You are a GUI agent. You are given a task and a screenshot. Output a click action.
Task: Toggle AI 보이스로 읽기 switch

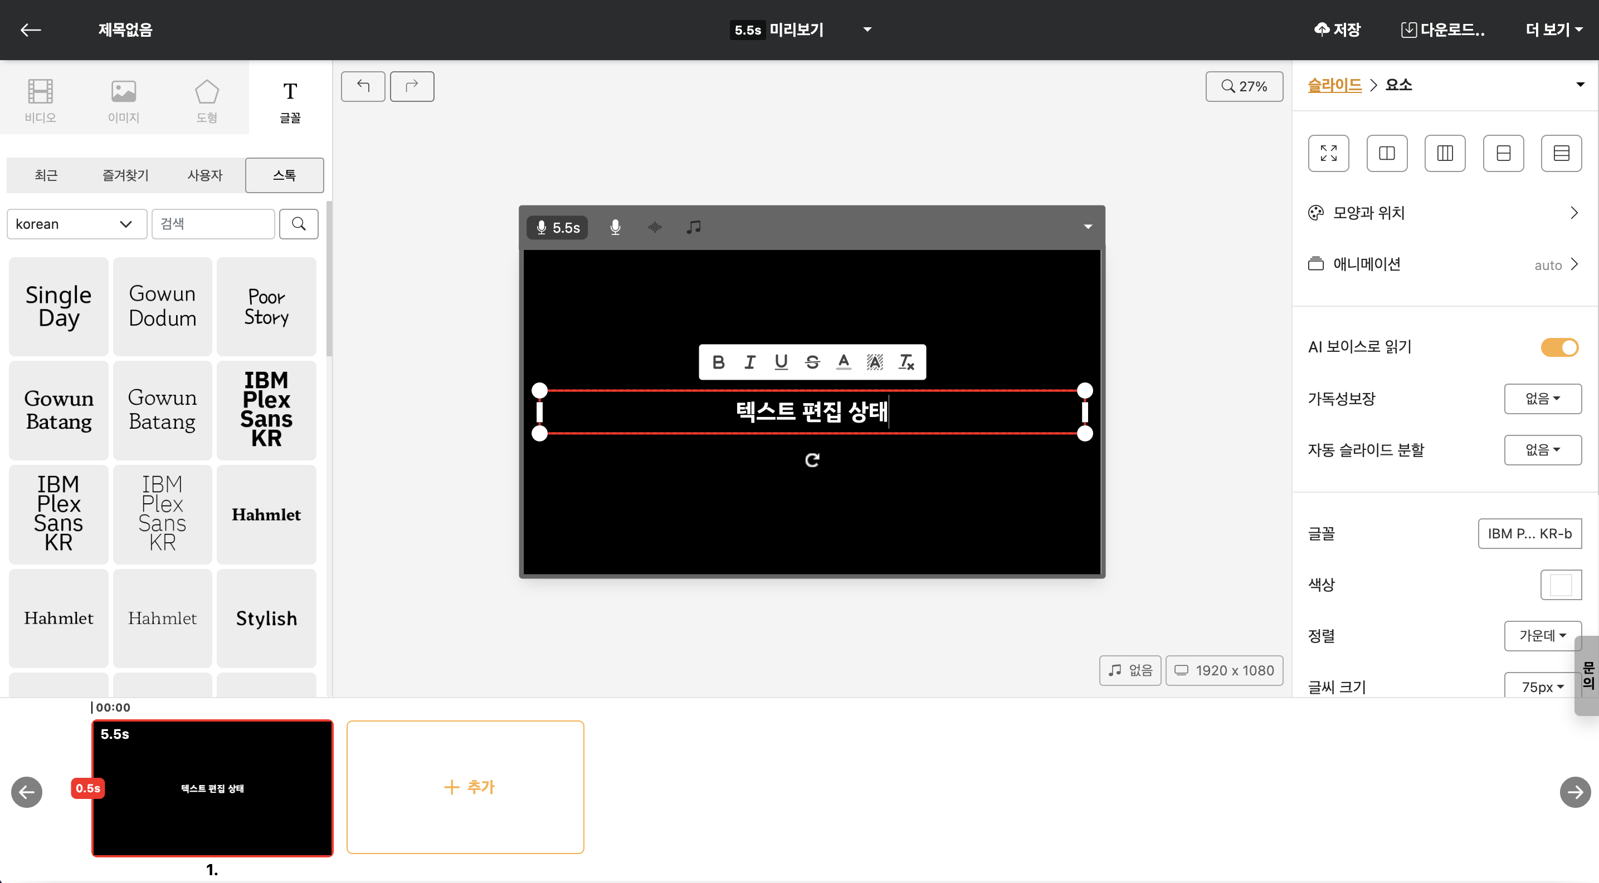click(x=1559, y=347)
